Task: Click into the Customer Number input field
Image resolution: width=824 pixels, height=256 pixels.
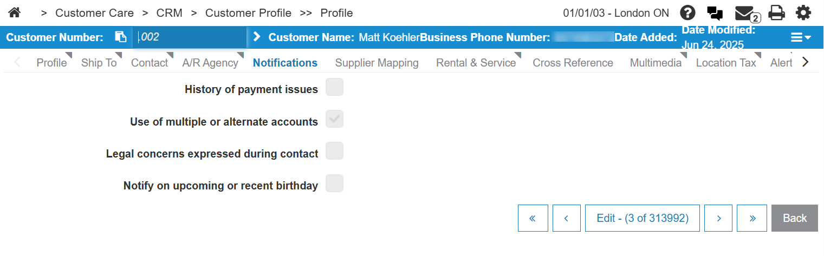Action: point(190,37)
